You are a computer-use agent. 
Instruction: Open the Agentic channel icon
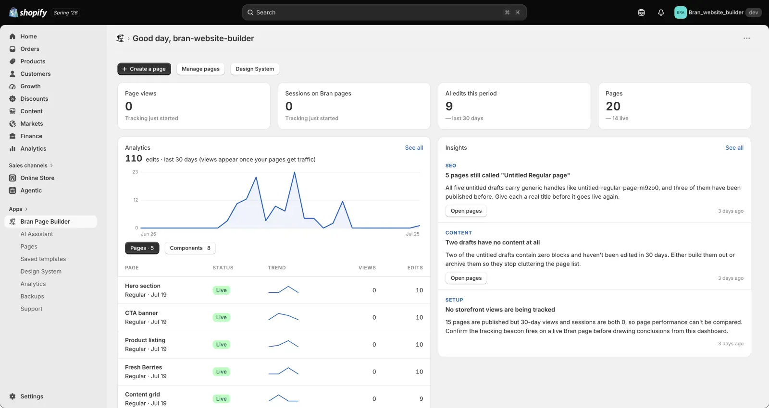point(12,191)
